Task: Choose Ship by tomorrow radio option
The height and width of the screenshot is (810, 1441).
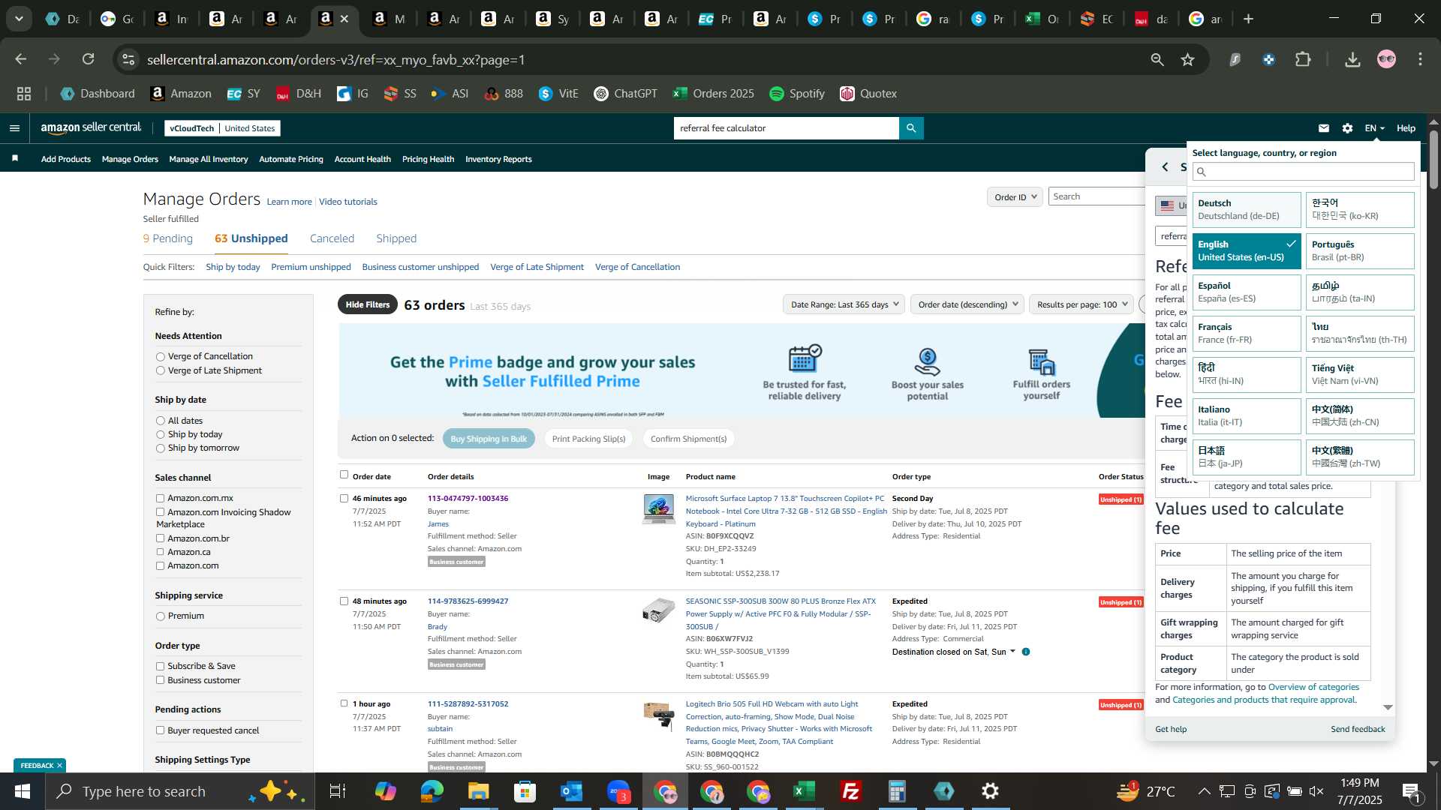Action: pos(160,448)
